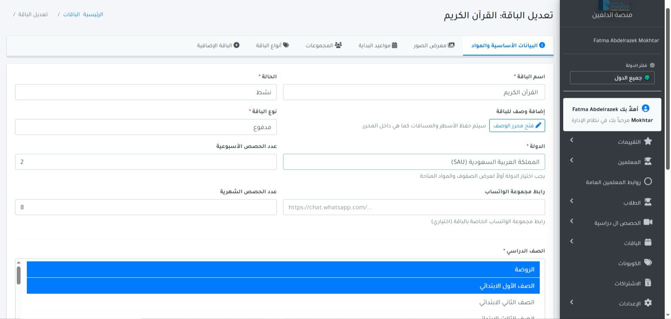
Task: Click the star icon beside التقييمات
Action: tap(648, 141)
